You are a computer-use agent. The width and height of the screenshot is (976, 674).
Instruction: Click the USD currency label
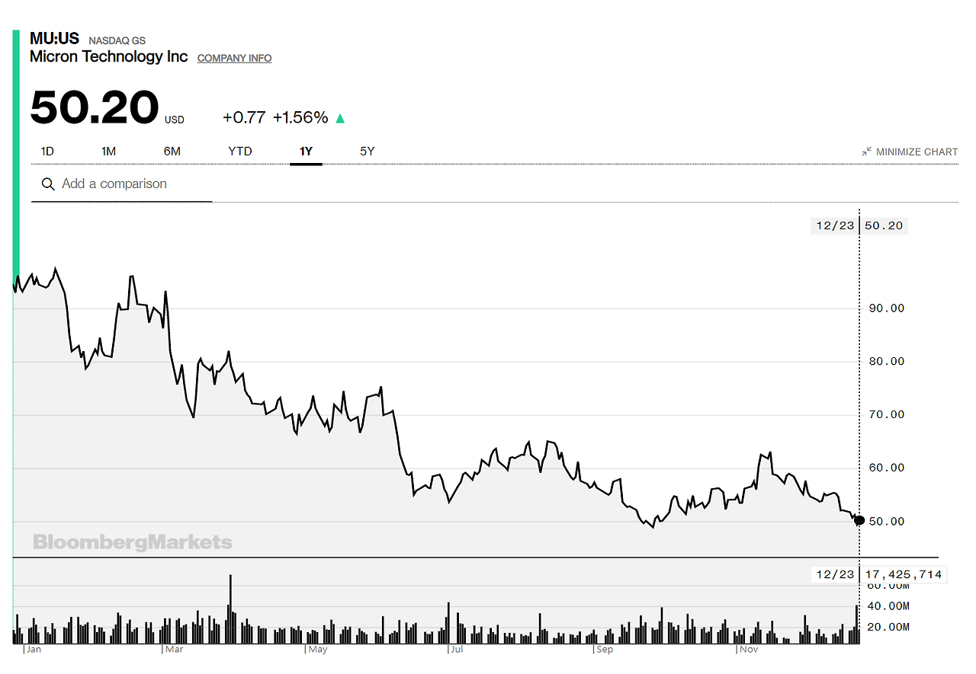175,120
